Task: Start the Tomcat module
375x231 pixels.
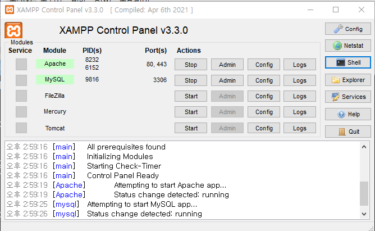Action: [191, 128]
